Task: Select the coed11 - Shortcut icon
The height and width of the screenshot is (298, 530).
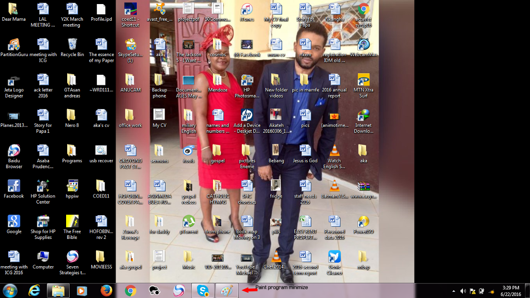Action: coord(130,15)
